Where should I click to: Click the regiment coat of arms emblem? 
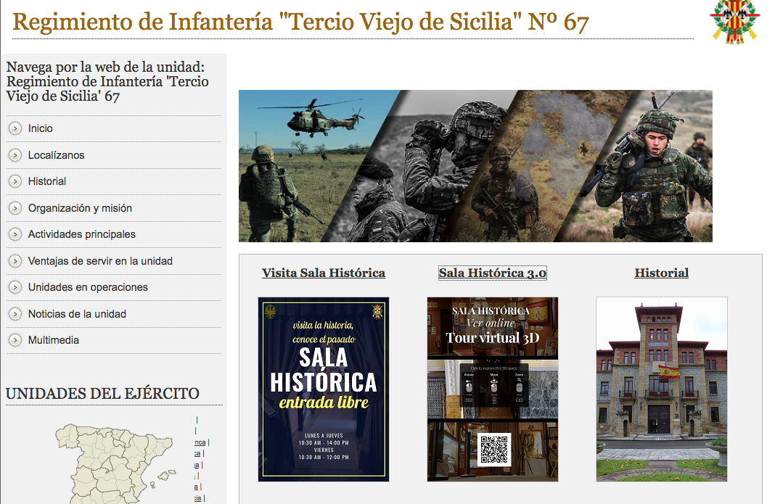(734, 22)
